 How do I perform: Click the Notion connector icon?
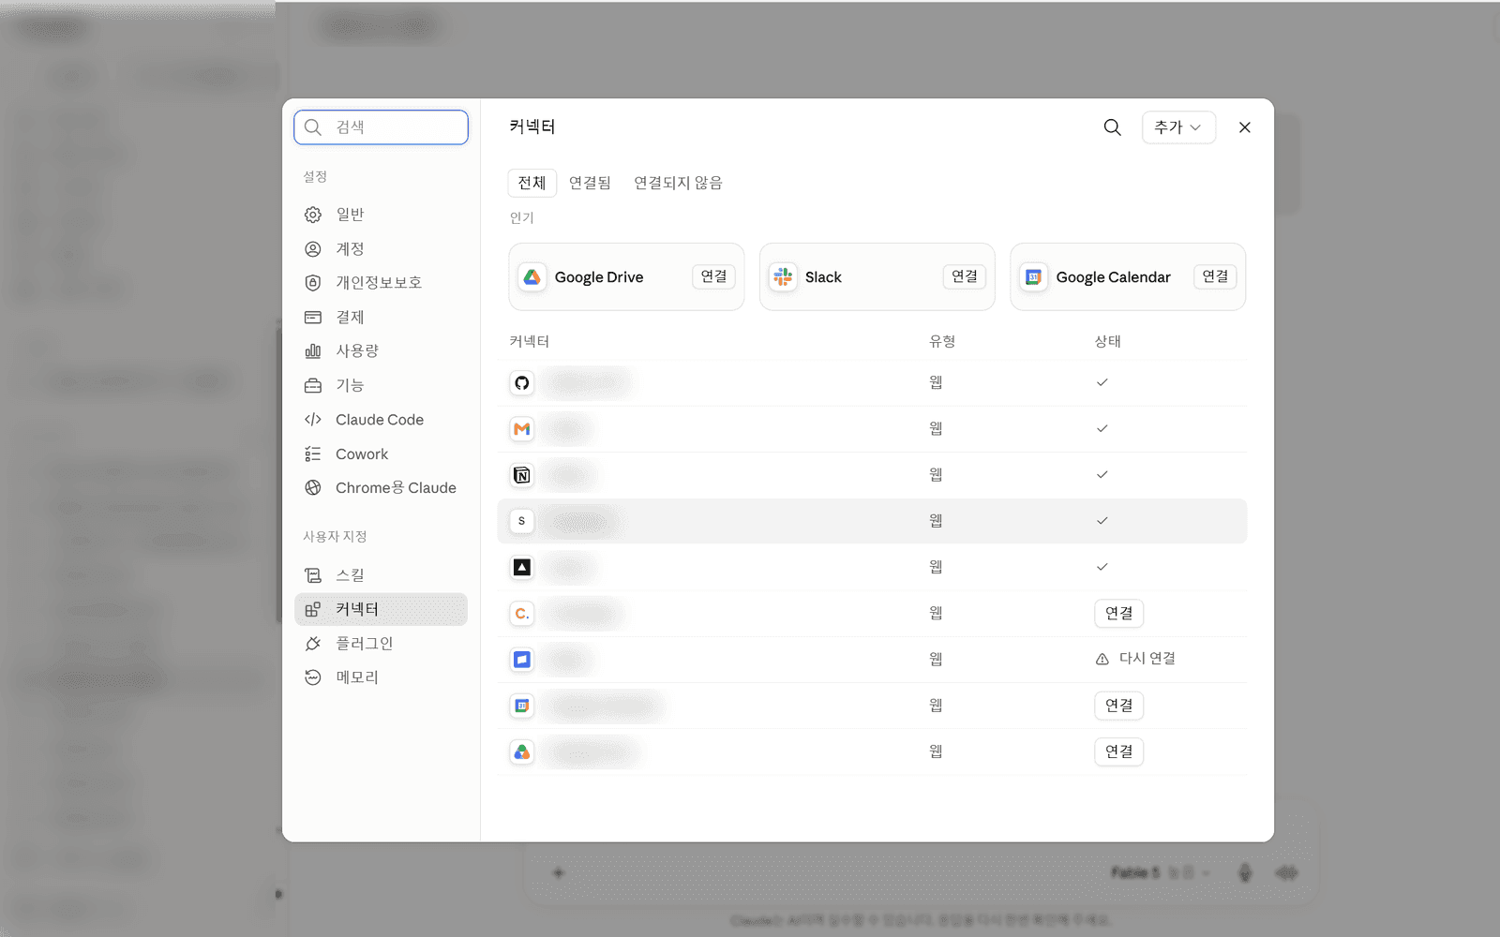point(522,475)
